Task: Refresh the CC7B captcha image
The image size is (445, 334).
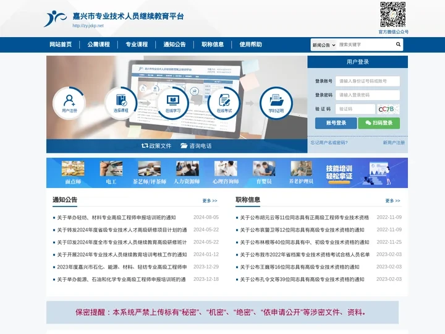Action: (388, 109)
